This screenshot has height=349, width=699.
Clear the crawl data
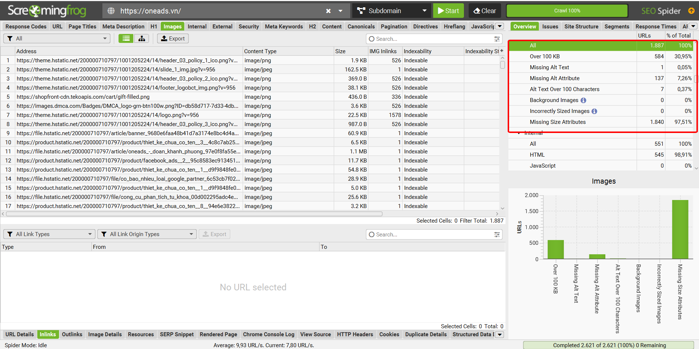(x=485, y=11)
